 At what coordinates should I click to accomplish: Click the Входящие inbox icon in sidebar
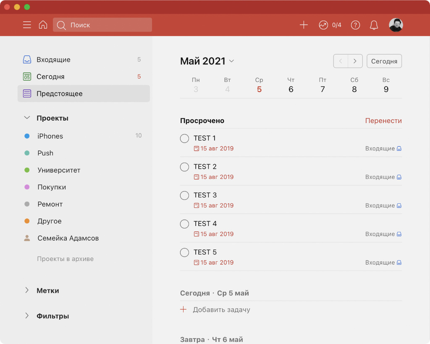coord(27,60)
